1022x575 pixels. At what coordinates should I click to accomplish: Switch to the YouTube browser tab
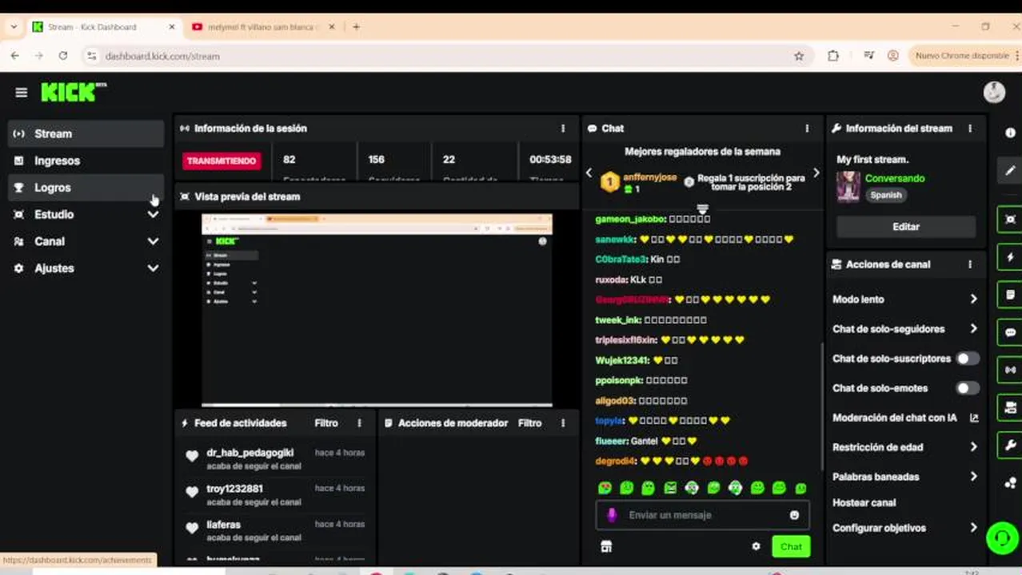(x=262, y=26)
